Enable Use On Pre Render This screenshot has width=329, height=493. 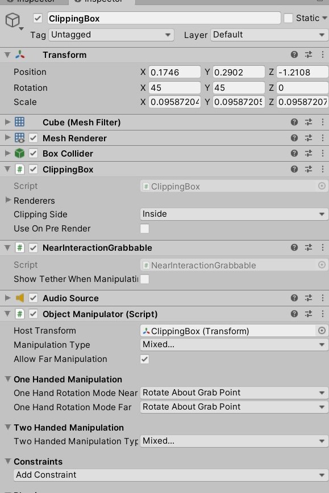tap(144, 229)
